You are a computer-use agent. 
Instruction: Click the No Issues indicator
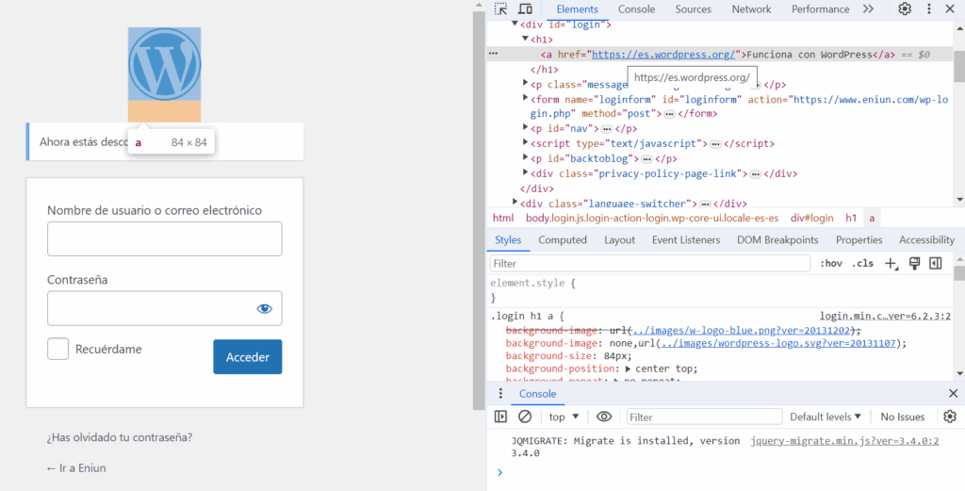pyautogui.click(x=903, y=417)
